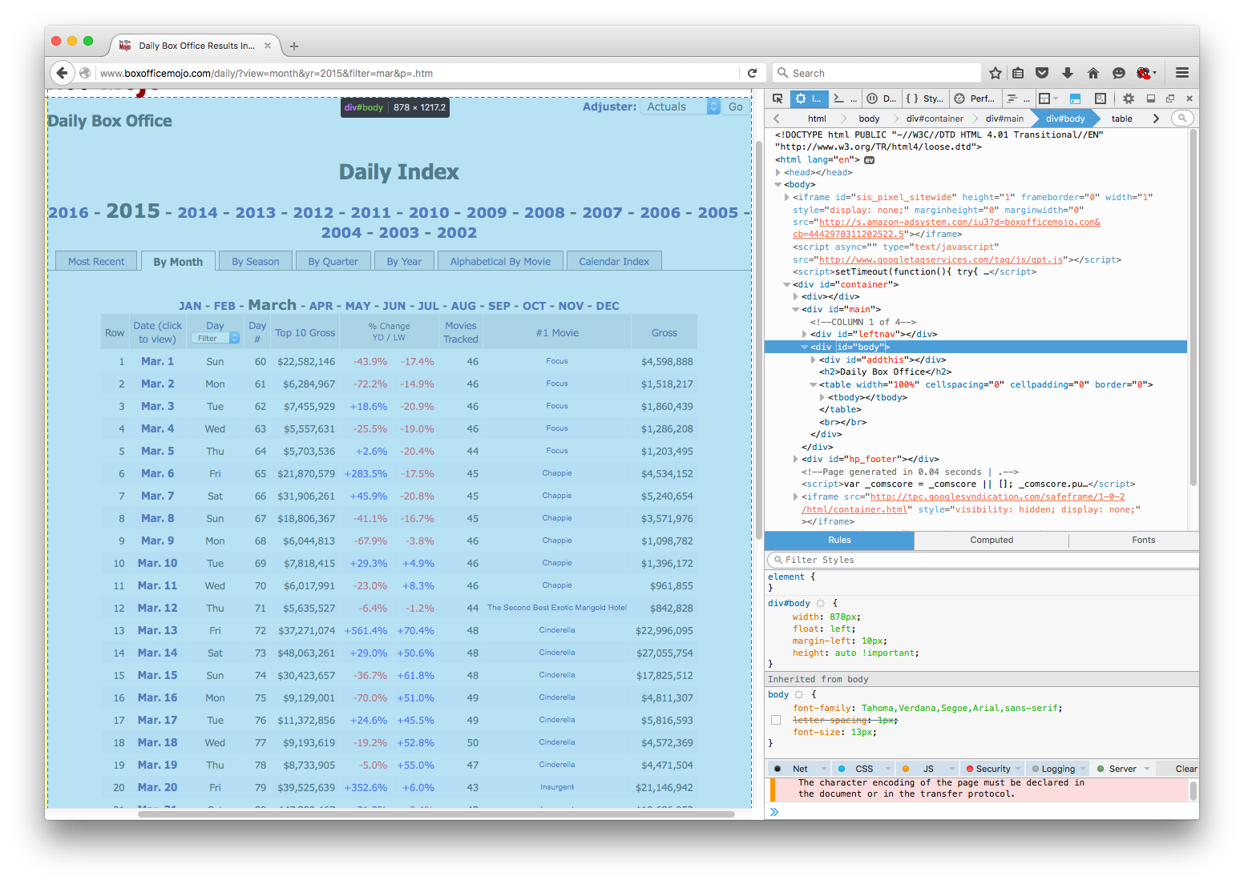Open the APR month link
The width and height of the screenshot is (1244, 884).
pyautogui.click(x=321, y=306)
